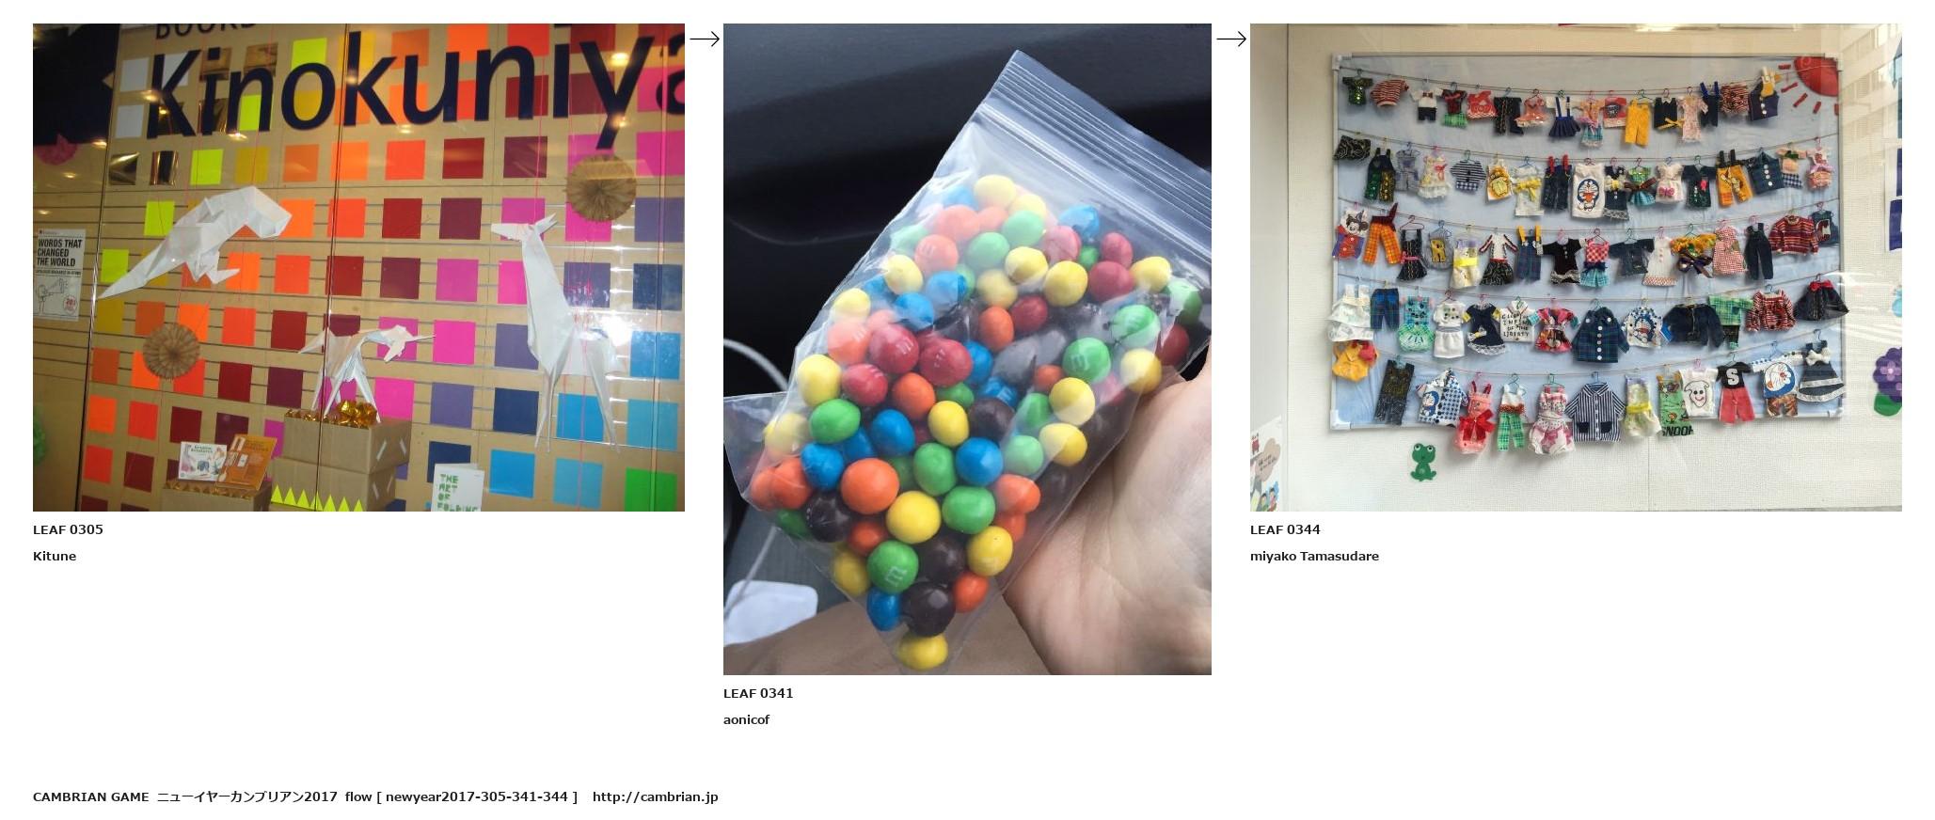Click the author name aonicof
The image size is (1935, 820).
click(746, 719)
